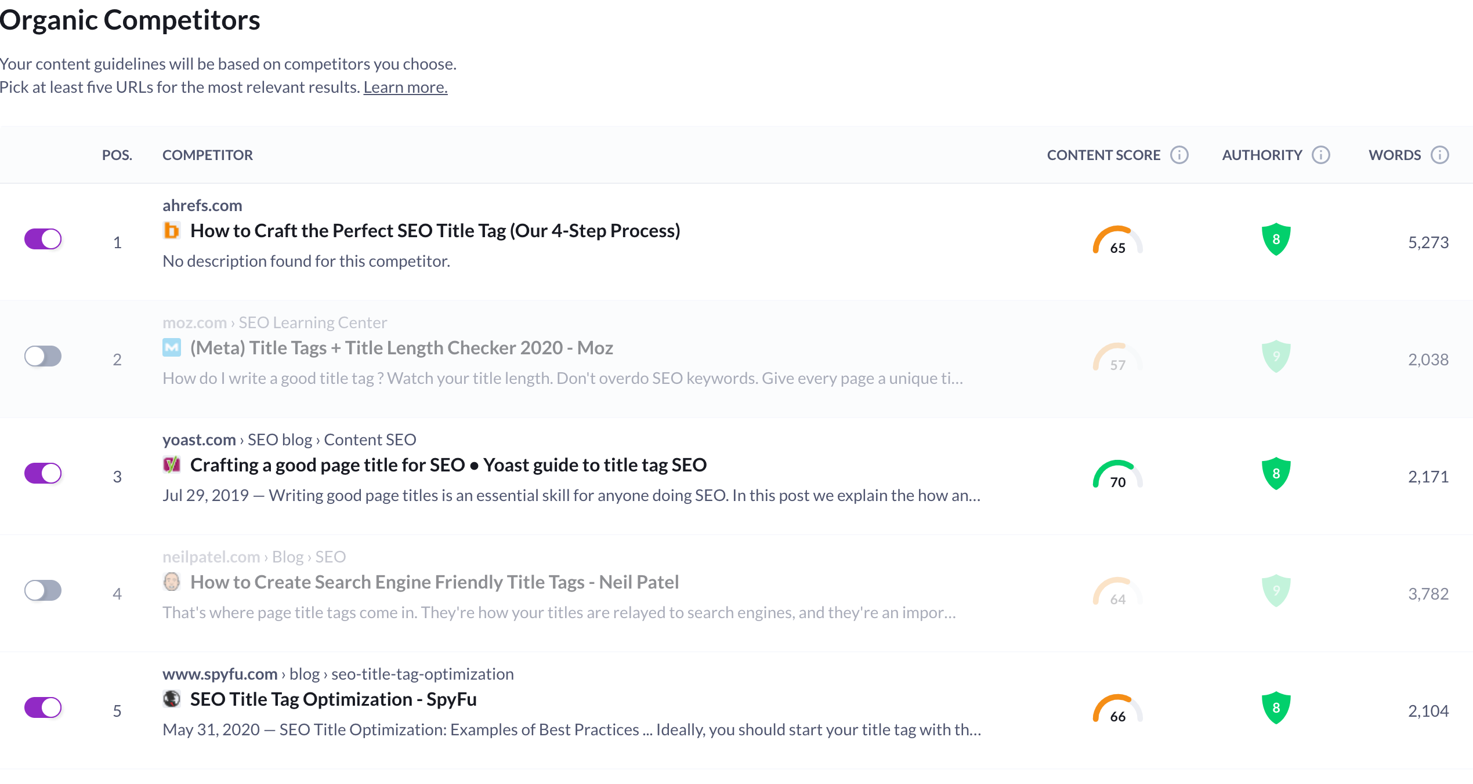Image resolution: width=1473 pixels, height=784 pixels.
Task: Click the Yoast authority shield badge
Action: pos(1276,473)
